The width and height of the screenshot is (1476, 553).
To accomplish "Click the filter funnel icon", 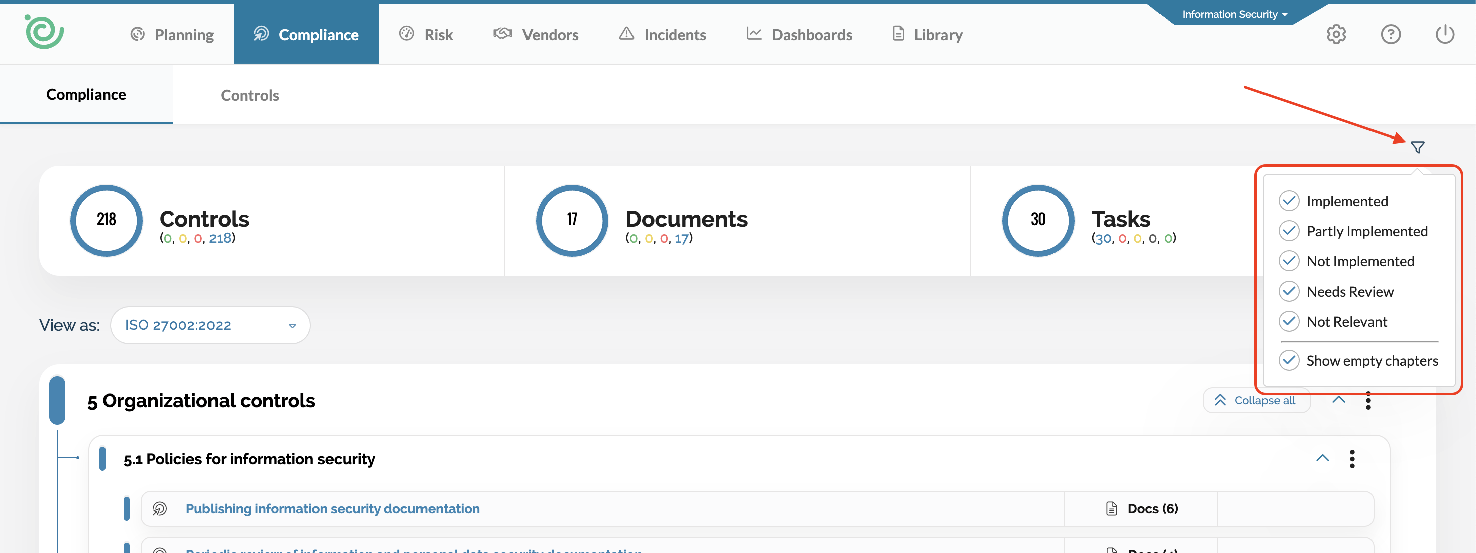I will pos(1417,147).
